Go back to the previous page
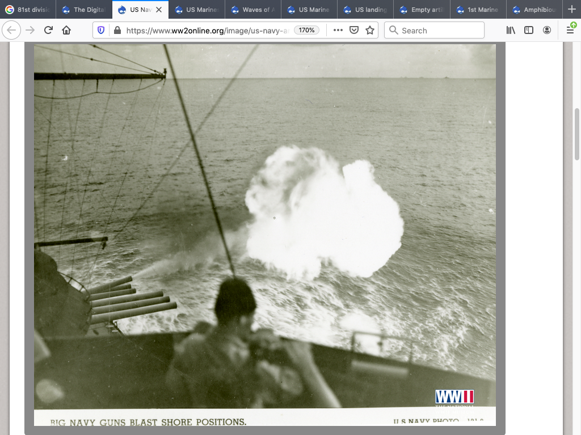581x435 pixels. pos(11,30)
